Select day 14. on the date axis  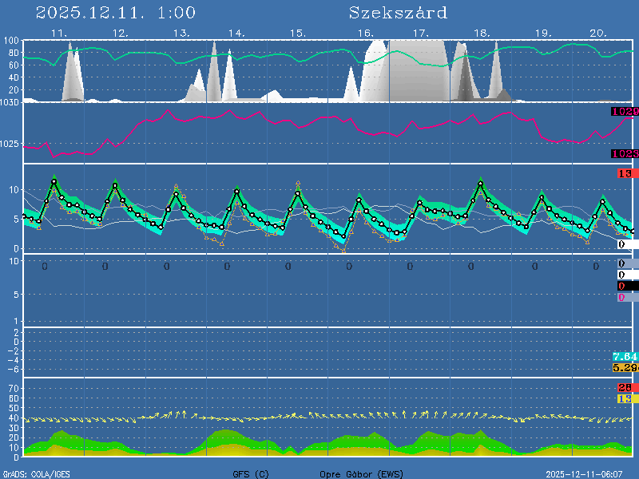click(236, 34)
